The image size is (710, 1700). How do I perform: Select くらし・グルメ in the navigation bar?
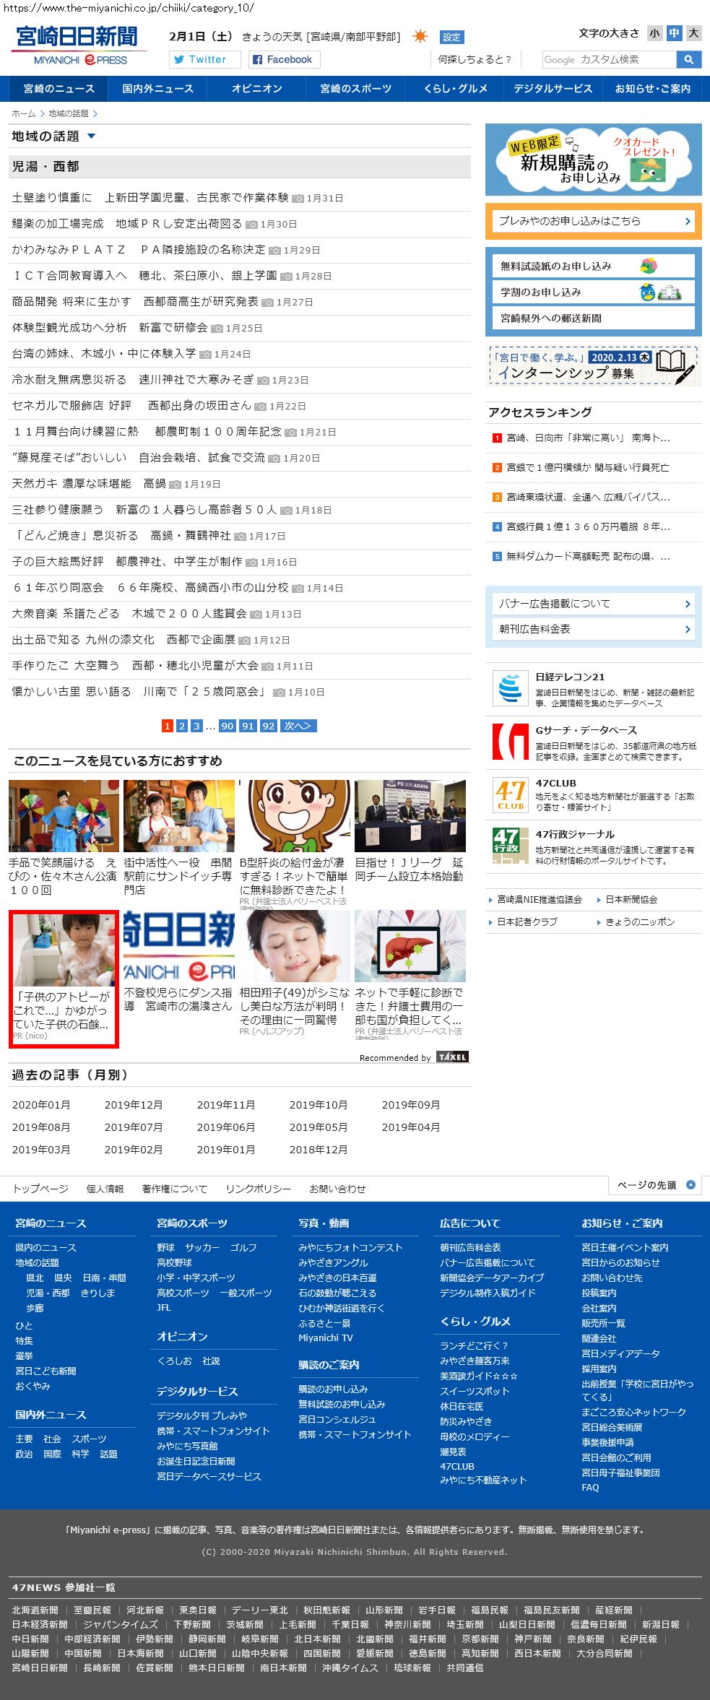[x=455, y=89]
